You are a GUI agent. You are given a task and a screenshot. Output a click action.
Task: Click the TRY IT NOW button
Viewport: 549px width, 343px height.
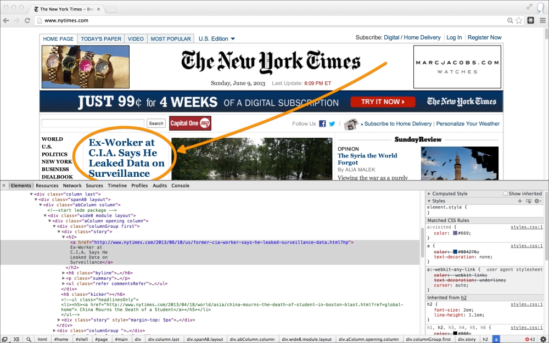(383, 102)
